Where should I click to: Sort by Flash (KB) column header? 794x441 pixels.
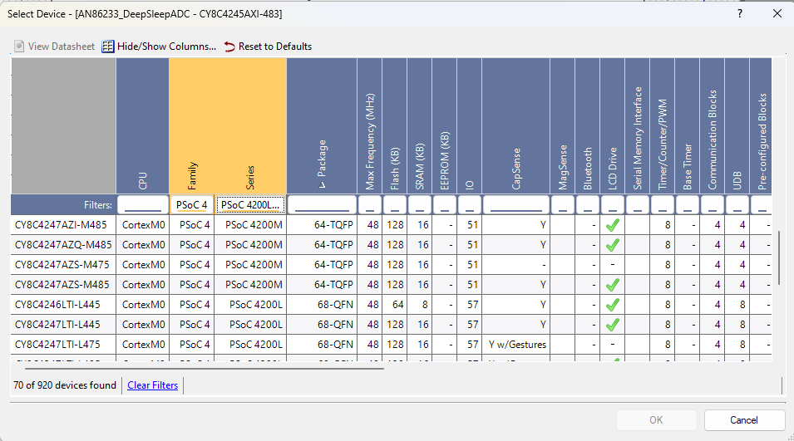(395, 126)
